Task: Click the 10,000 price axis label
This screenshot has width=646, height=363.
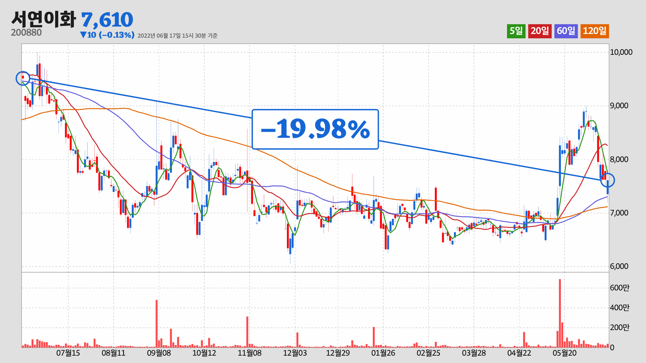Action: tap(621, 52)
